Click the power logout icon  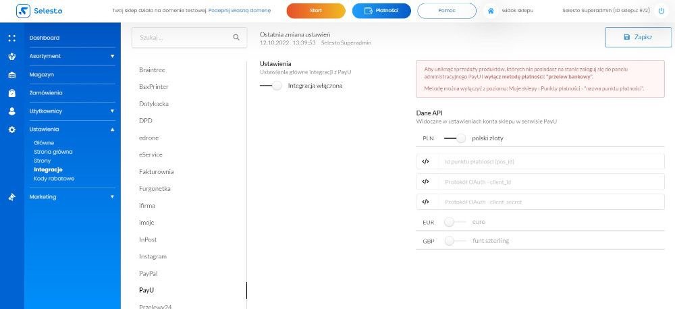(661, 11)
